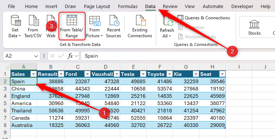Confirm formula bar entry (check icon)
This screenshot has height=139, width=275.
(x=61, y=56)
